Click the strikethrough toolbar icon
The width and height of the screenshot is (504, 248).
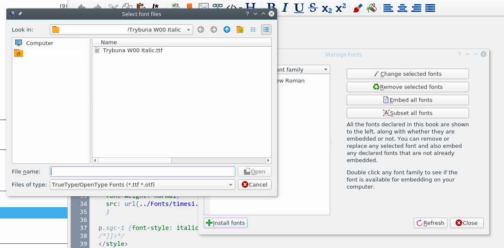(313, 8)
